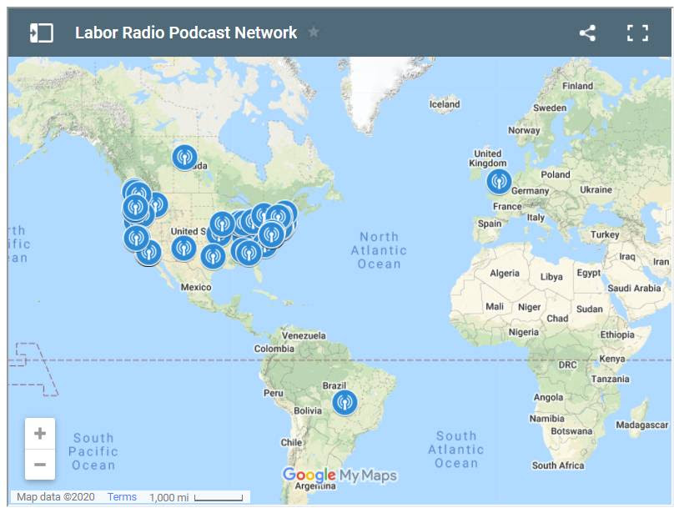
Task: Click the Saudi Arabia label
Action: pos(634,288)
